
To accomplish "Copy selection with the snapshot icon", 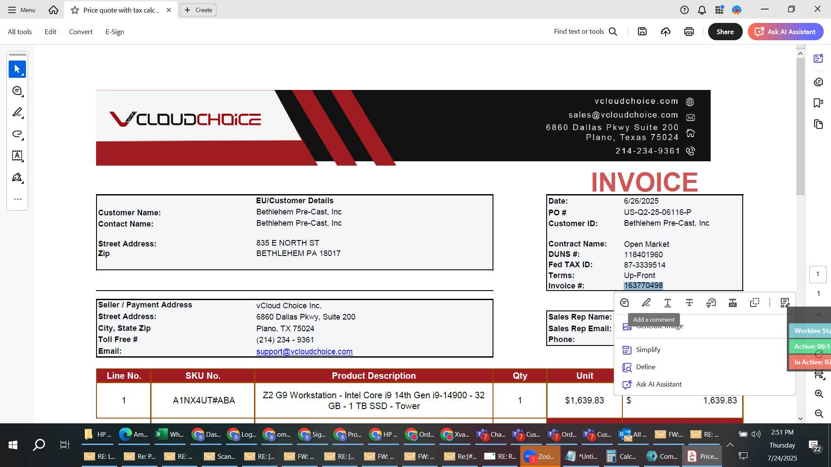I will 754,303.
